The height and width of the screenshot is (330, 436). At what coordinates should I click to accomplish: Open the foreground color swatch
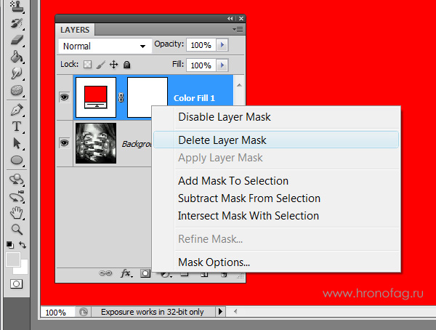[x=13, y=259]
